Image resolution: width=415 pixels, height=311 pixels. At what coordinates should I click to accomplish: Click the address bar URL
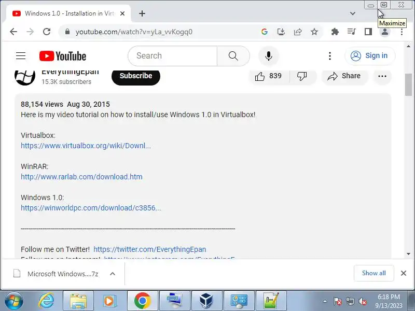134,32
